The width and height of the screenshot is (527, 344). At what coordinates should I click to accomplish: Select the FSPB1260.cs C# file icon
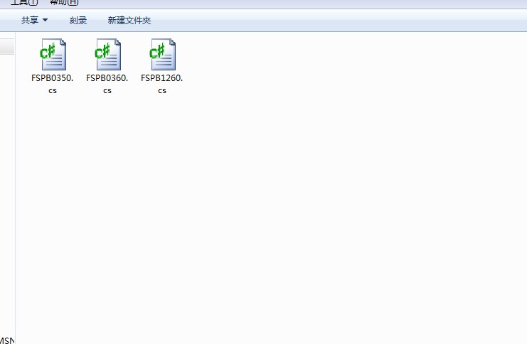(x=162, y=54)
